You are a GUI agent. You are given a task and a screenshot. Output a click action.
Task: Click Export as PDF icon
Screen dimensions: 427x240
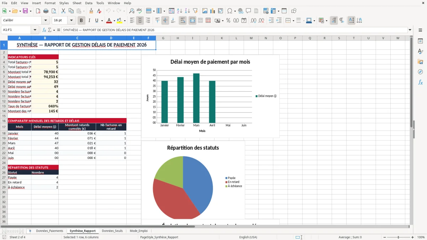click(38, 11)
